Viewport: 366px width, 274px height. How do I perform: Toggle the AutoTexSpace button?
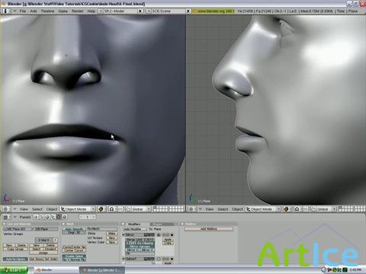pyautogui.click(x=15, y=260)
